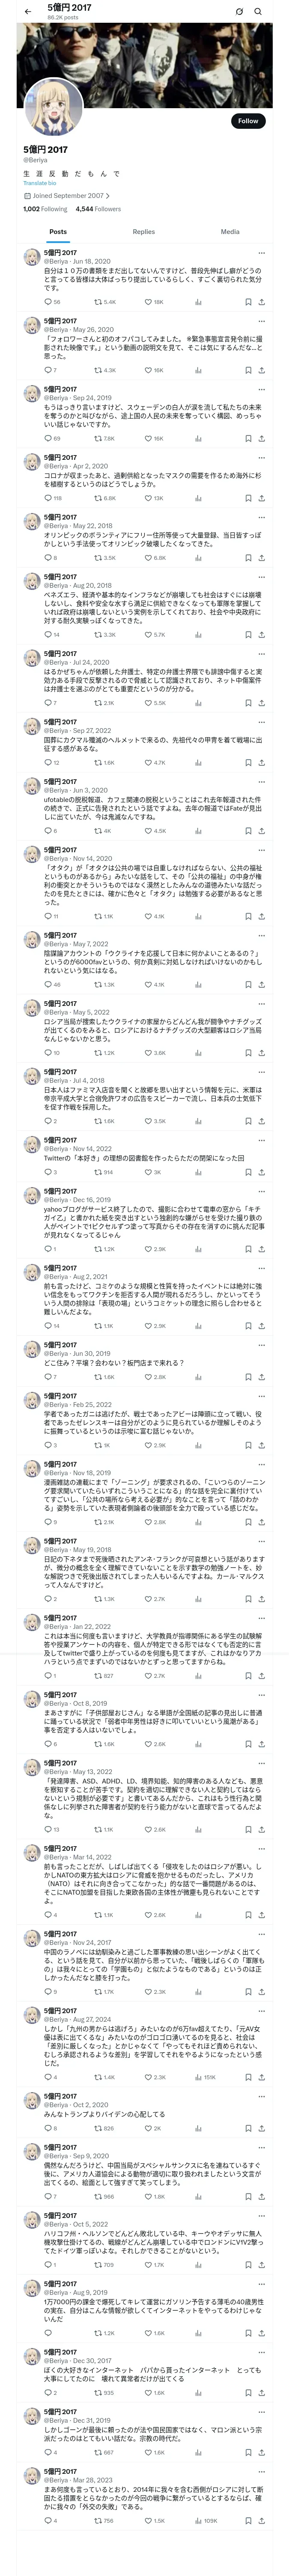Open the 4,544 Followers list
289x2576 pixels.
click(98, 209)
